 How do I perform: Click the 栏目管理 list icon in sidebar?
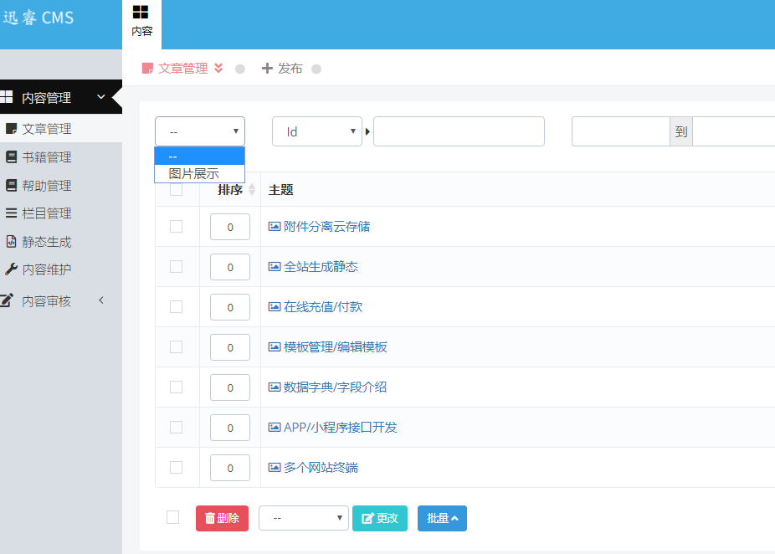[11, 213]
